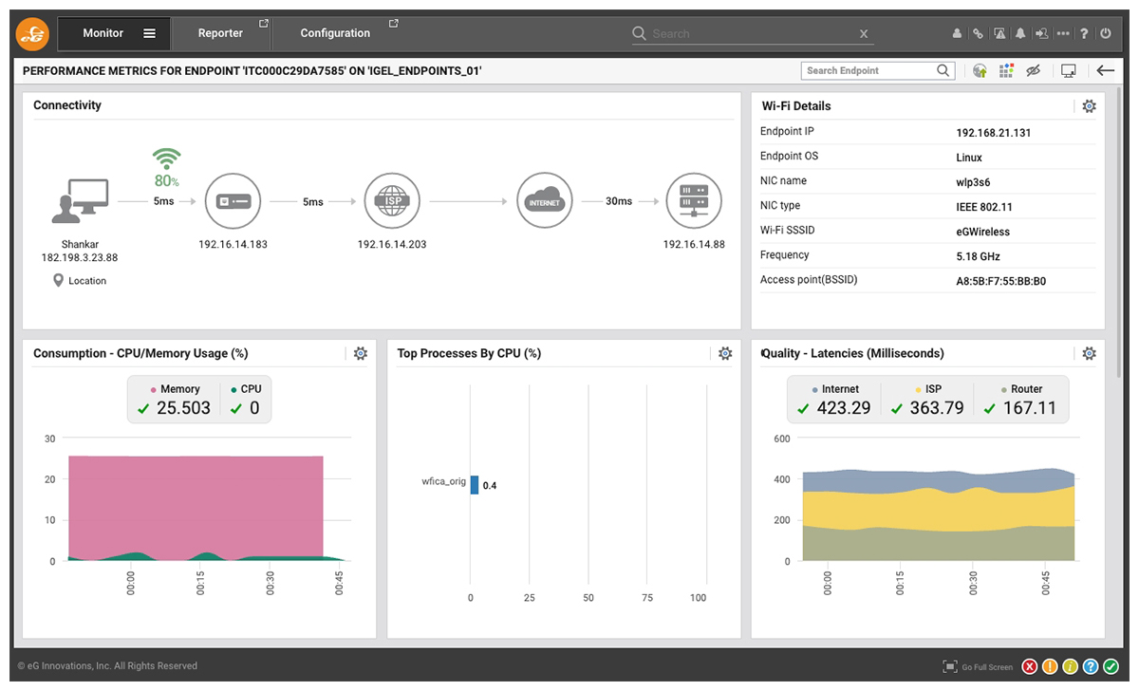
Task: Click the chain link icon in header
Action: [x=978, y=33]
